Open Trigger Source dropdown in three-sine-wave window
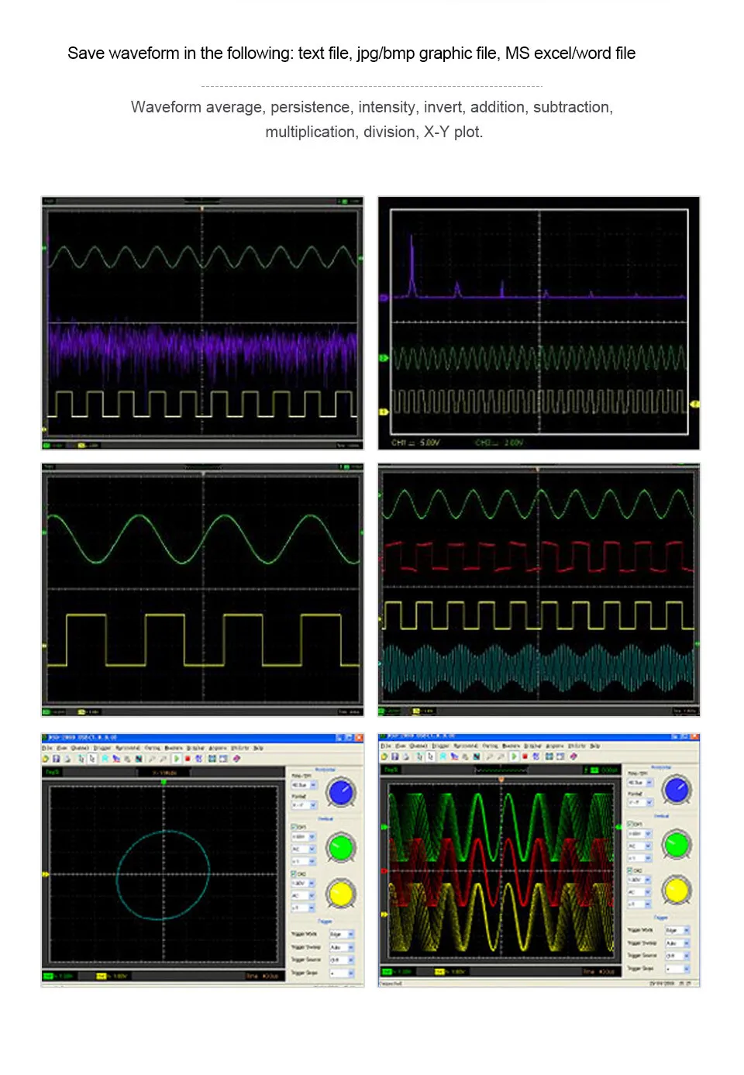This screenshot has width=744, height=1075. 677,956
